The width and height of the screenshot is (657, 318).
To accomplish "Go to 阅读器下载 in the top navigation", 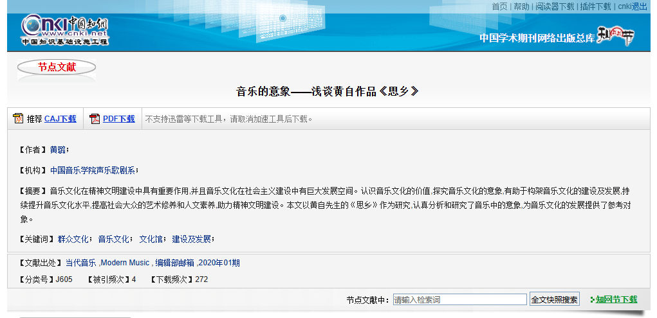I will pos(555,6).
